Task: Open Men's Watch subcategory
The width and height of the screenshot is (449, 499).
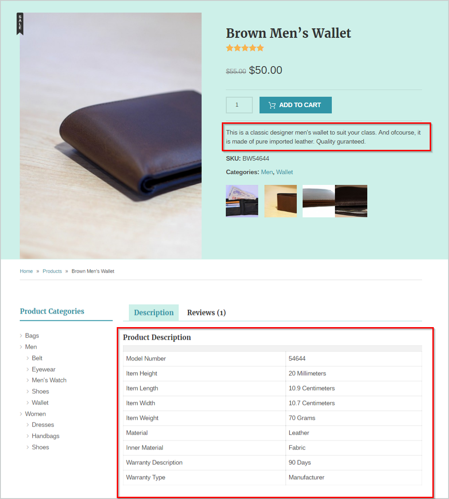Action: [49, 380]
